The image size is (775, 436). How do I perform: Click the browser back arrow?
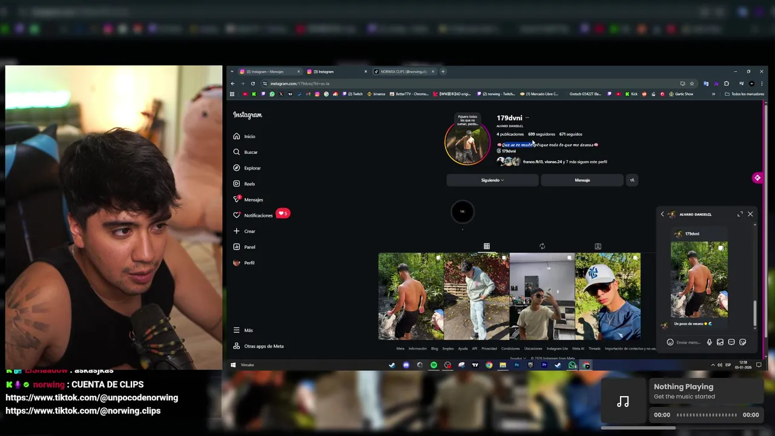tap(232, 84)
